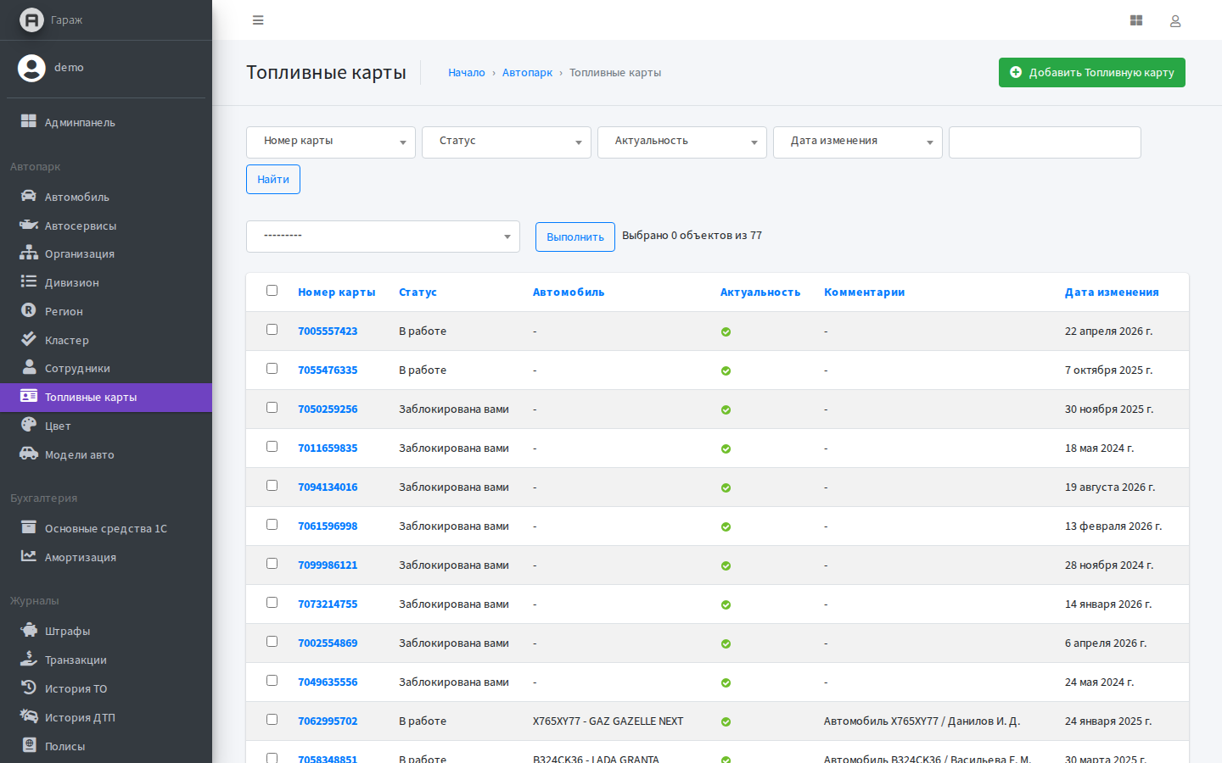Open the Номер карты filter dropdown
Screen dimensions: 1222x763
point(331,142)
